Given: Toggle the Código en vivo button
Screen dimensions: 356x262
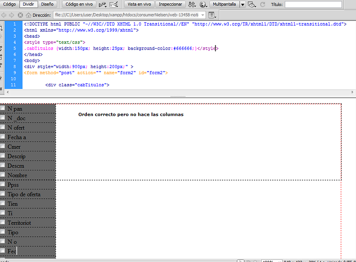Looking at the screenshot, I should [79, 4].
